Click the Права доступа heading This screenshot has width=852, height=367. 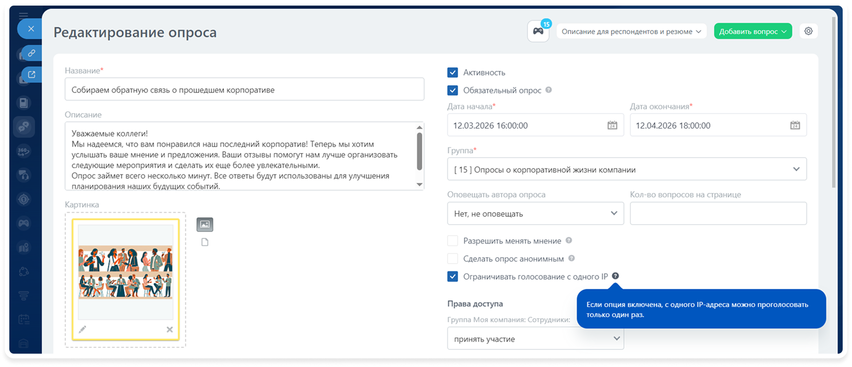click(x=475, y=303)
